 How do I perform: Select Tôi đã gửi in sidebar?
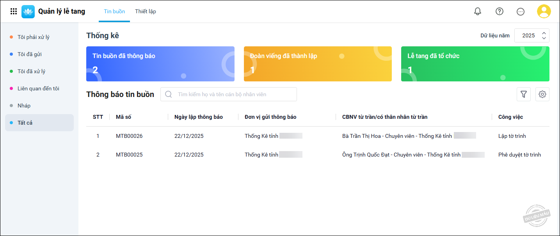tap(30, 55)
